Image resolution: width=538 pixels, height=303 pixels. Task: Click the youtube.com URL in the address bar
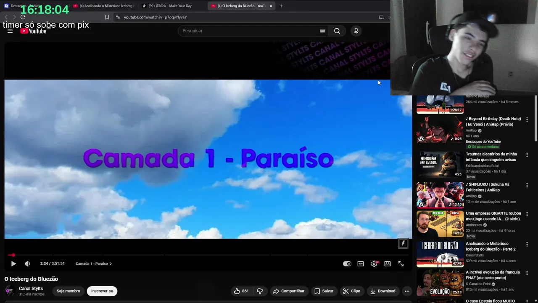(x=155, y=17)
